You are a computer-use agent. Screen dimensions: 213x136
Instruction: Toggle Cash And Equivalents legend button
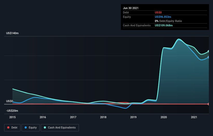pos(60,128)
